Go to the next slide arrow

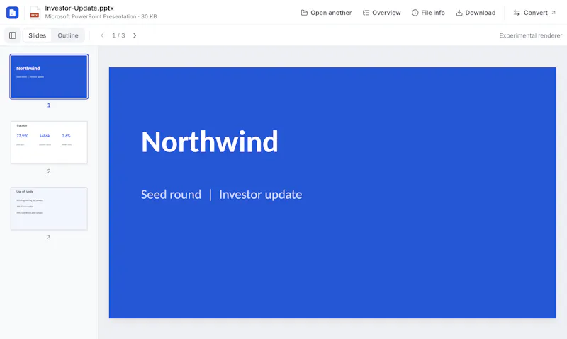tap(135, 35)
